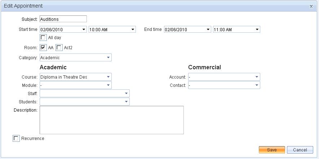Open the Students dropdown list

(x=127, y=102)
